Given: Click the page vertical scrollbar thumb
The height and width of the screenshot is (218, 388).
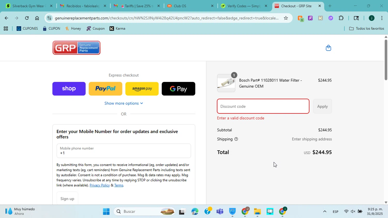Looking at the screenshot, I should click(x=386, y=59).
